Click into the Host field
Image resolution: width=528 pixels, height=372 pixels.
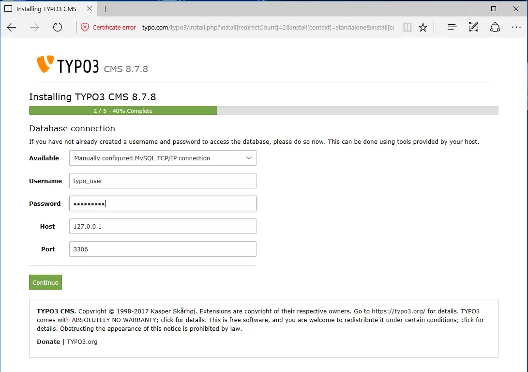pos(163,226)
